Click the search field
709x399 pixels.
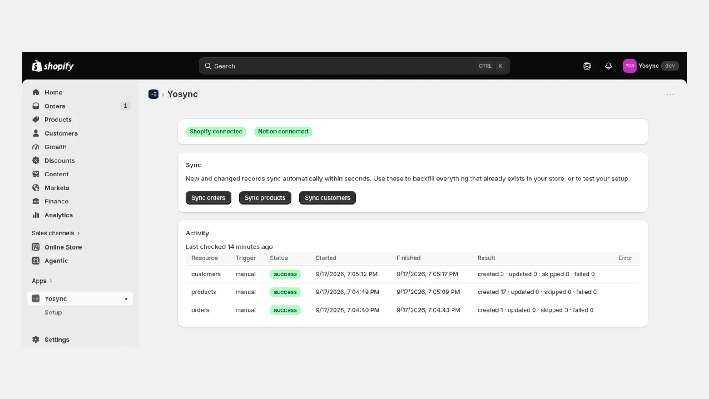pos(354,66)
